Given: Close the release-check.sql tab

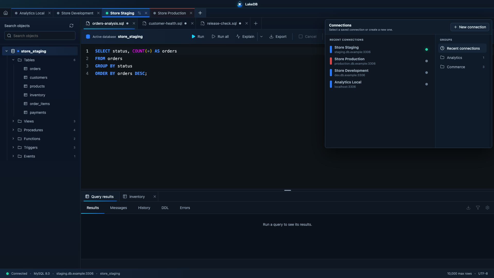Looking at the screenshot, I should 246,23.
